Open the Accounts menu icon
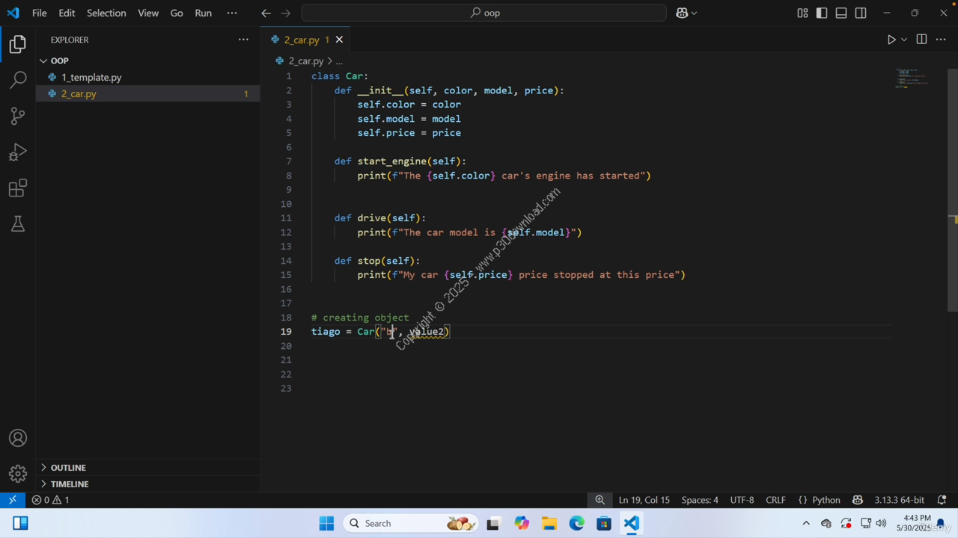The image size is (958, 538). 18,438
